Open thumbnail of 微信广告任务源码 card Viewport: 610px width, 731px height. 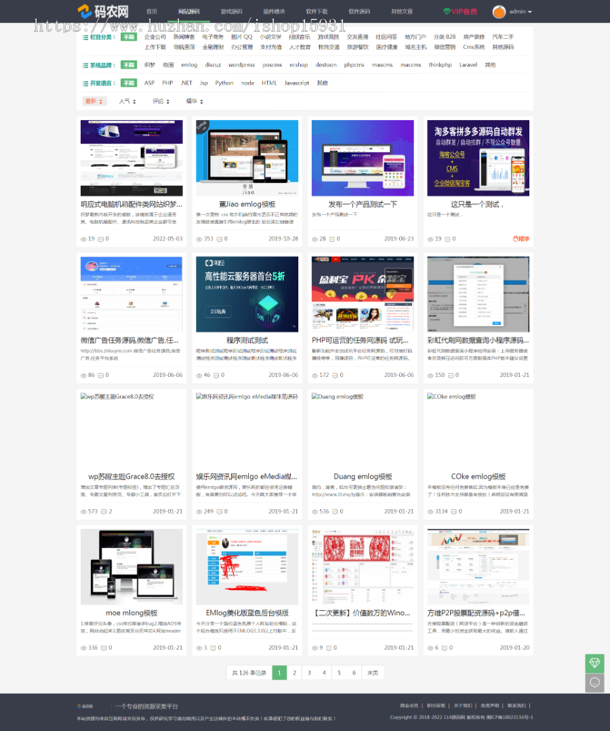click(131, 294)
